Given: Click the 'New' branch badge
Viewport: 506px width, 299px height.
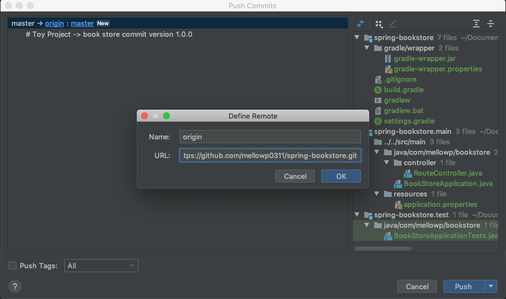Looking at the screenshot, I should coord(103,23).
